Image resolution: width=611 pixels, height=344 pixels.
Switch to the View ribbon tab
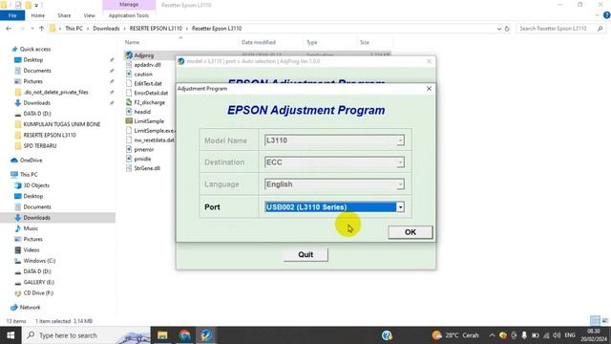(x=89, y=15)
